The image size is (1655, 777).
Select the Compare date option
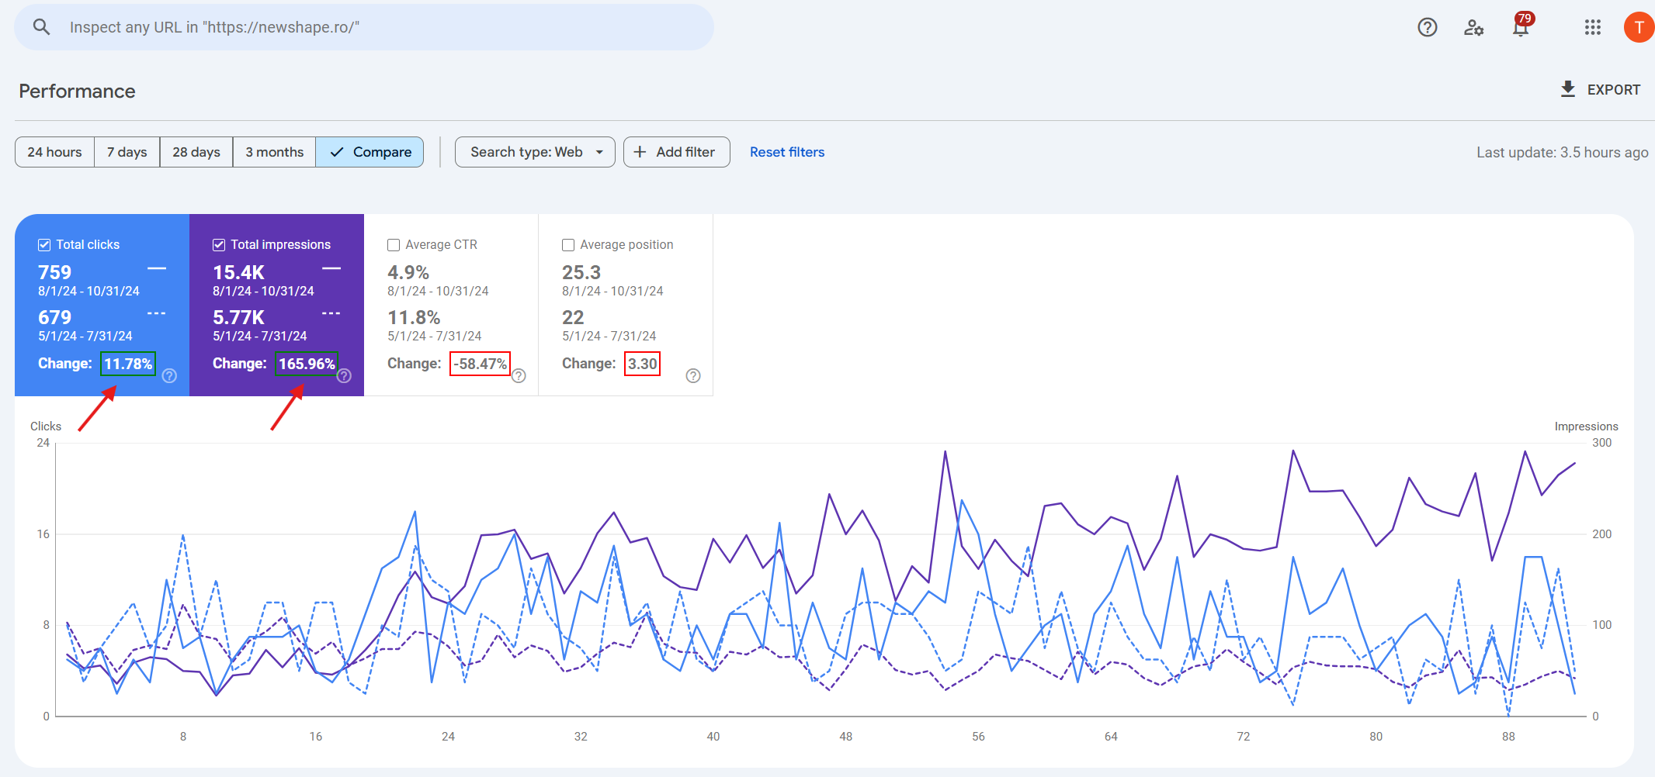tap(370, 152)
